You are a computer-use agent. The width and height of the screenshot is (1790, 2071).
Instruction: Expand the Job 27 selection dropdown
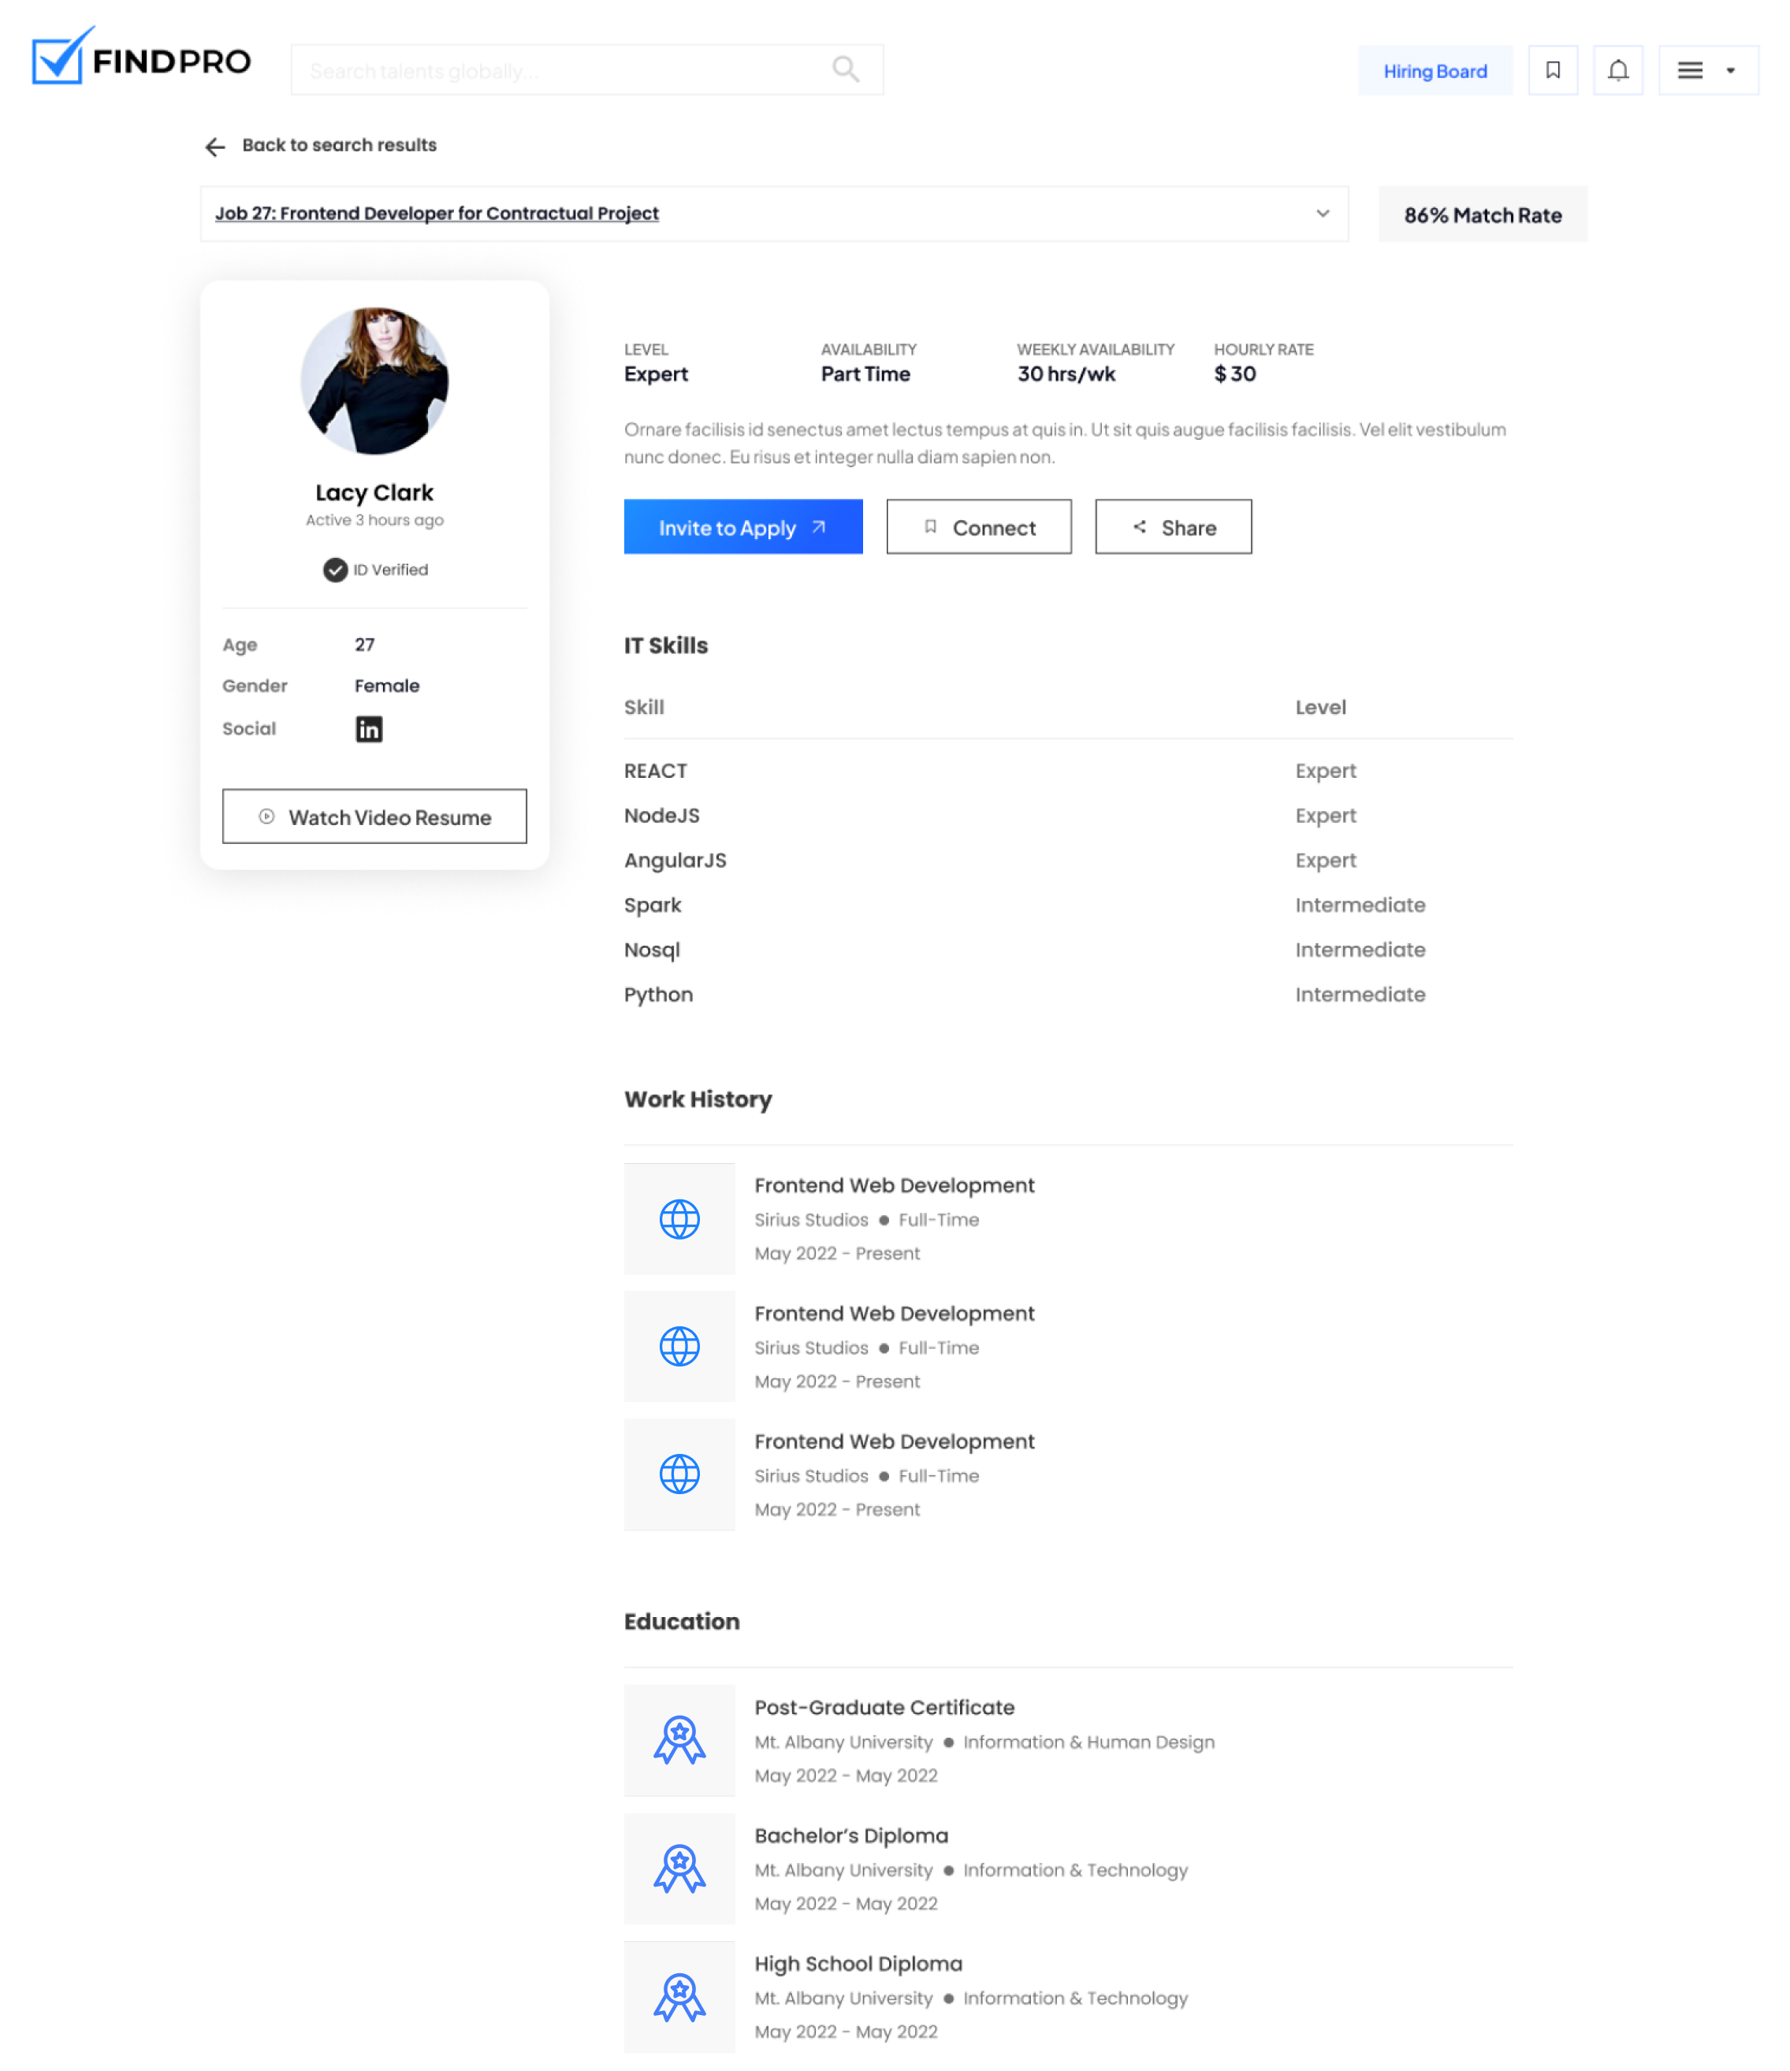coord(1321,213)
